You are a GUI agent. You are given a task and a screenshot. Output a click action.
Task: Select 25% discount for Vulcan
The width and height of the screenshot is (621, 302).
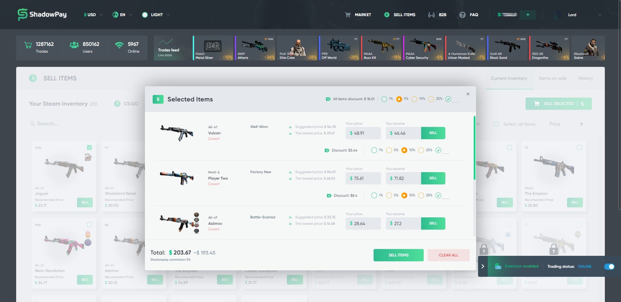(x=421, y=150)
